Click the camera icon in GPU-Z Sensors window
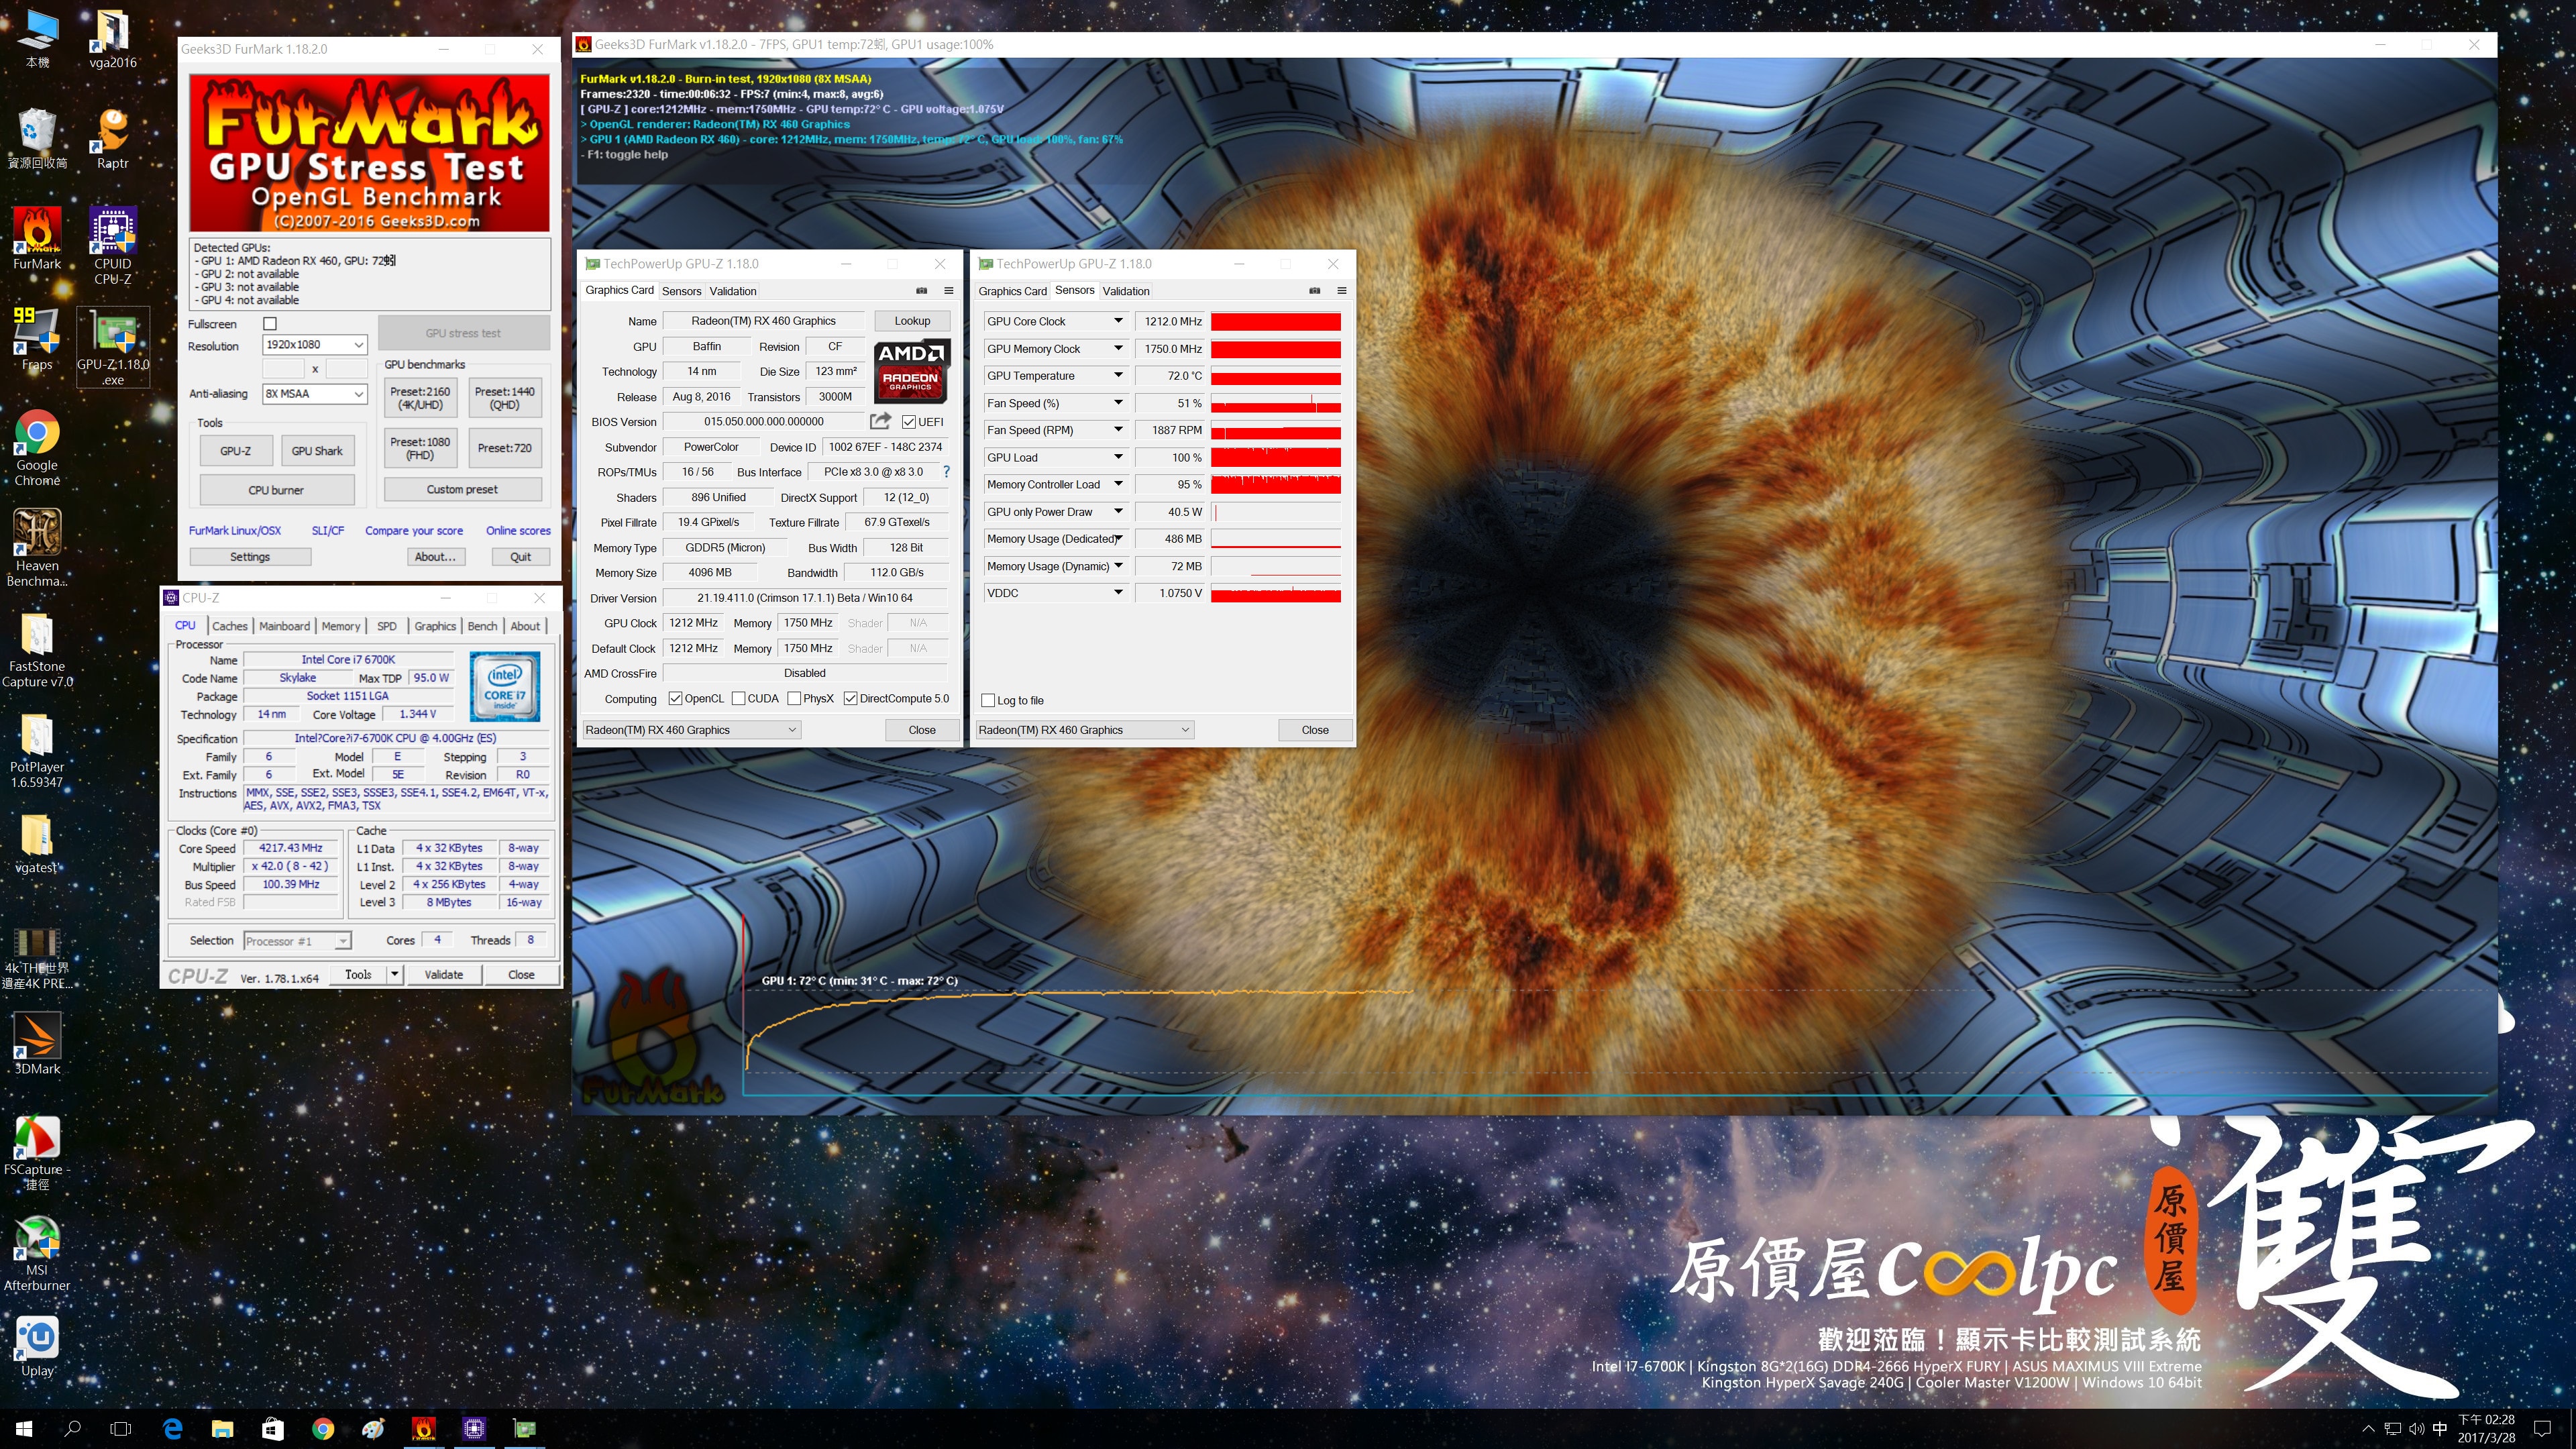 click(1314, 290)
